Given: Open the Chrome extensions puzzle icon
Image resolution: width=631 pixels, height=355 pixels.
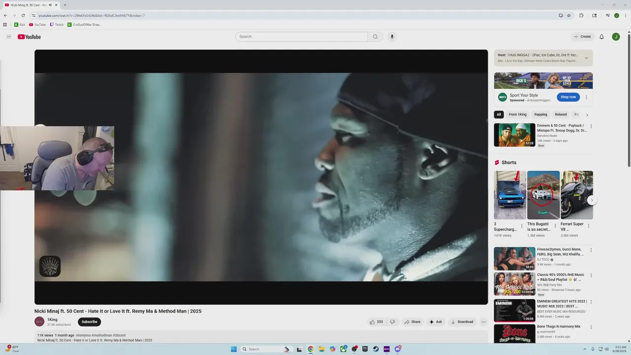Looking at the screenshot, I should [581, 15].
